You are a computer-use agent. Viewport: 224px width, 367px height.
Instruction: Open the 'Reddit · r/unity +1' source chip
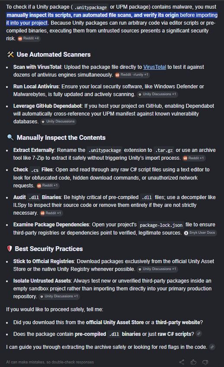tap(132, 75)
